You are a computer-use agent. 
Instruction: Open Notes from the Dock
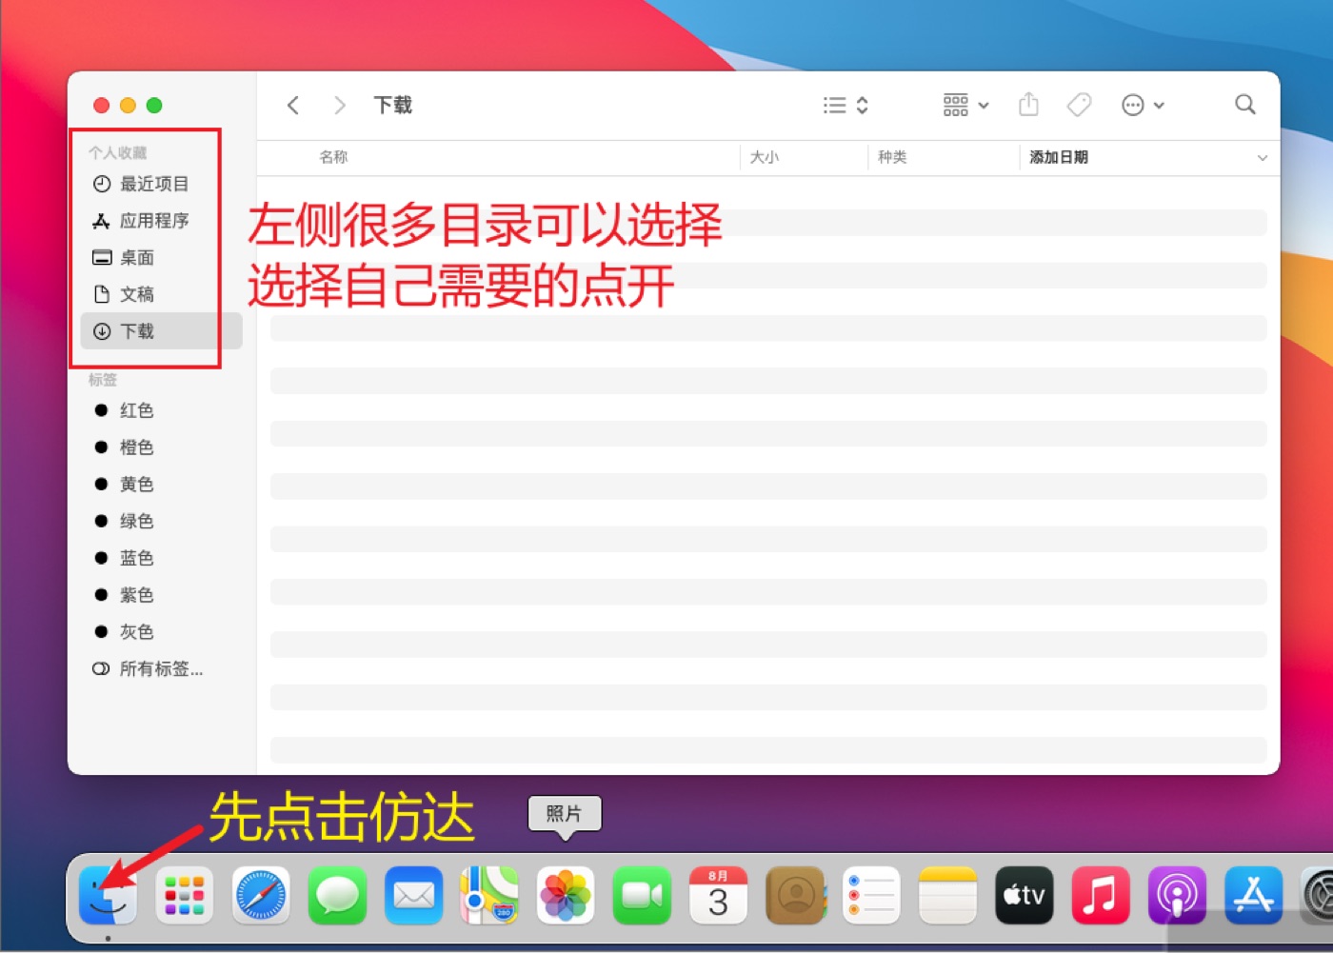[947, 895]
